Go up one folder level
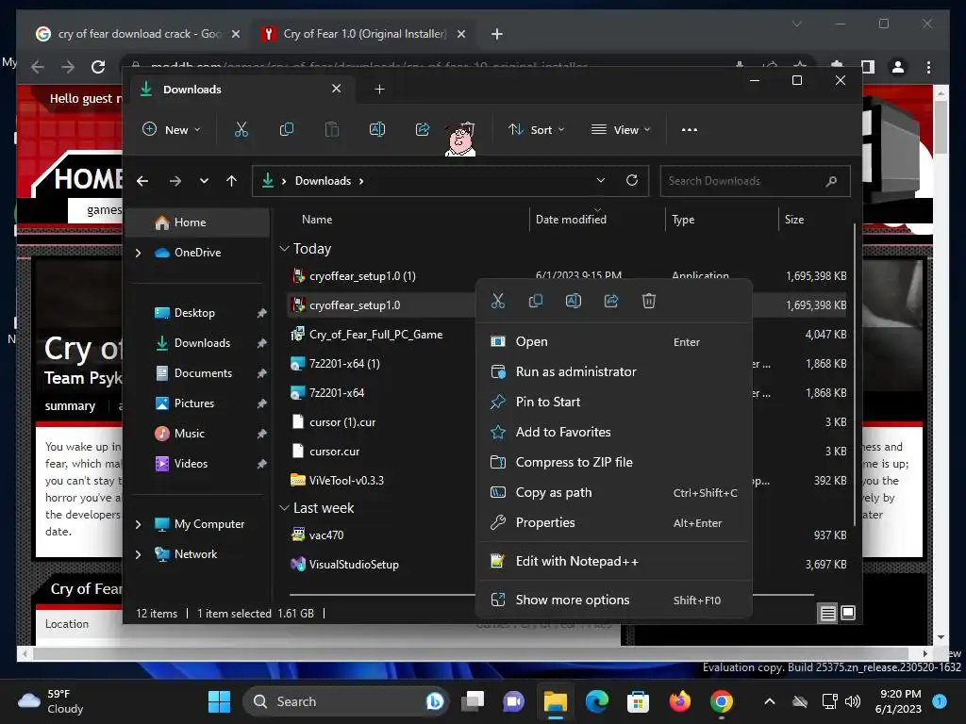Image resolution: width=966 pixels, height=724 pixels. click(x=232, y=181)
